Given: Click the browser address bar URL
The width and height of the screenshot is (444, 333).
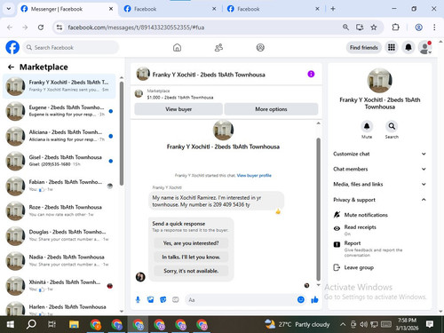Looking at the screenshot, I should [x=136, y=28].
